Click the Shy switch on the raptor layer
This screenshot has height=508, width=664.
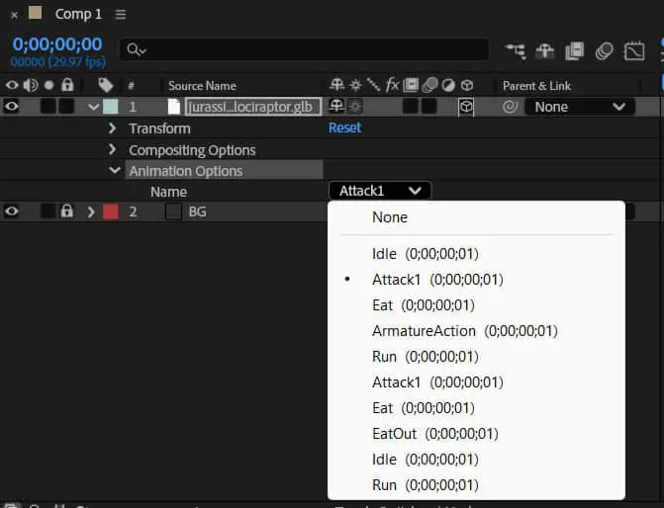336,107
